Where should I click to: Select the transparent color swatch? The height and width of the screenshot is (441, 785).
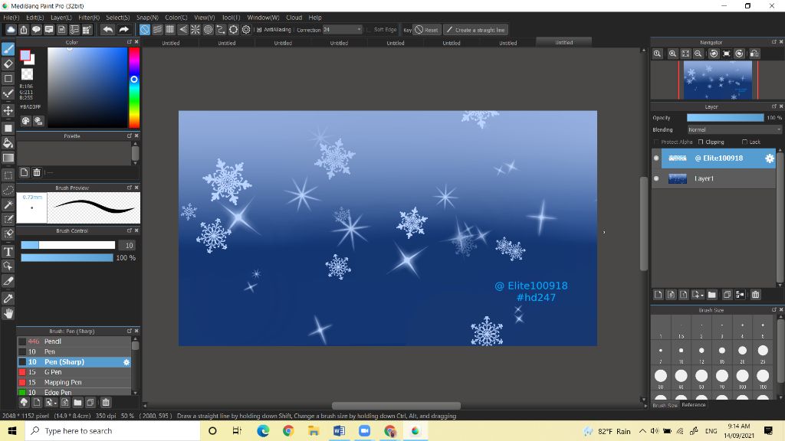[27, 74]
